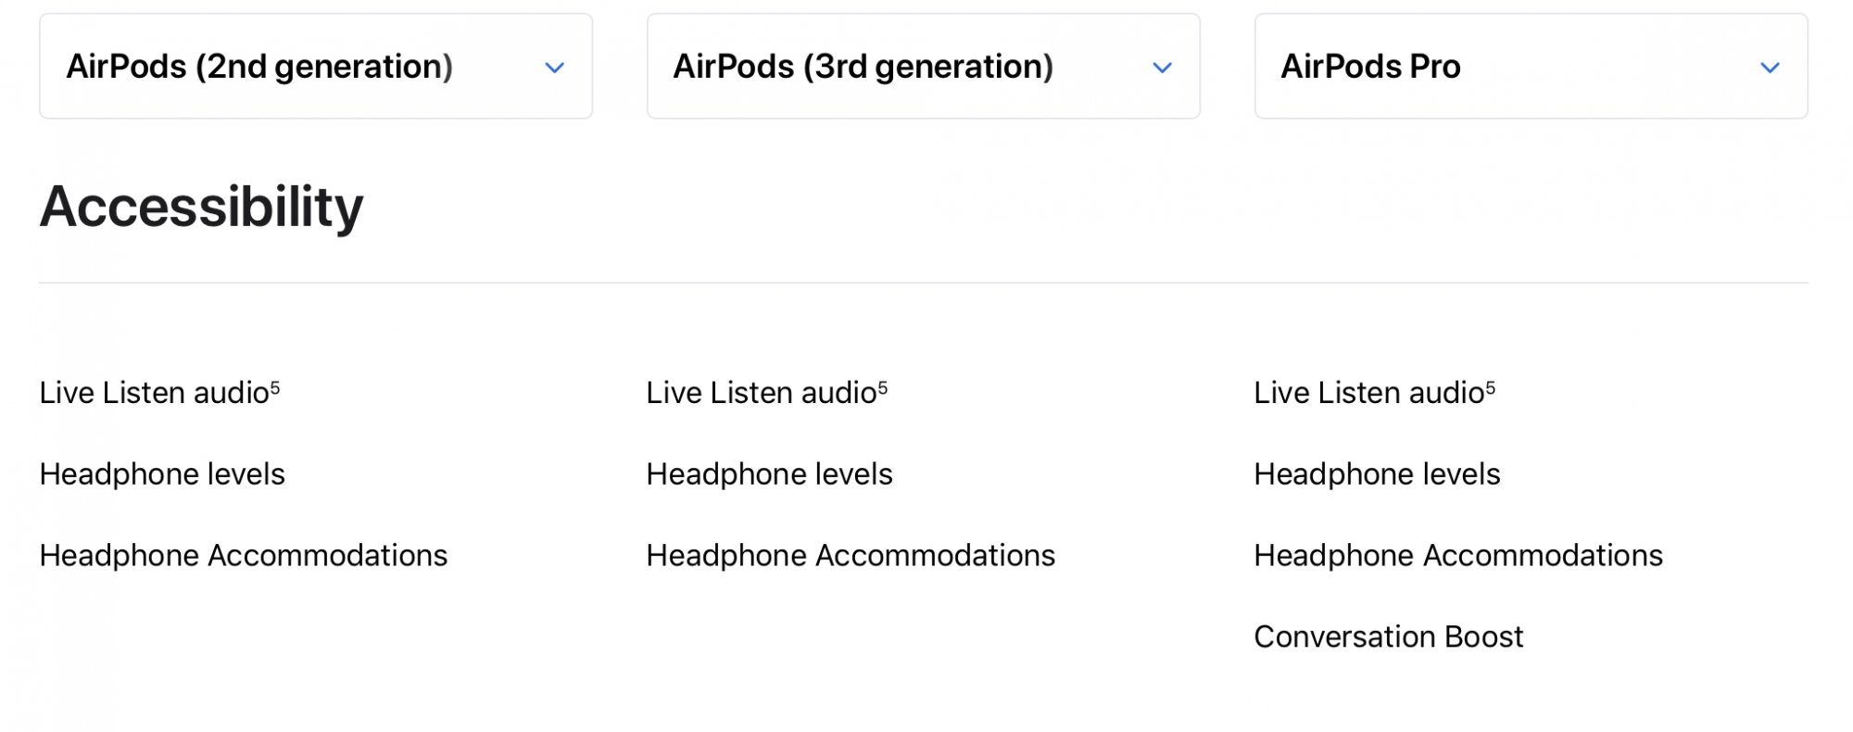Click Live Listen audio in AirPods Pro column
The width and height of the screenshot is (1853, 732).
[x=1369, y=393]
